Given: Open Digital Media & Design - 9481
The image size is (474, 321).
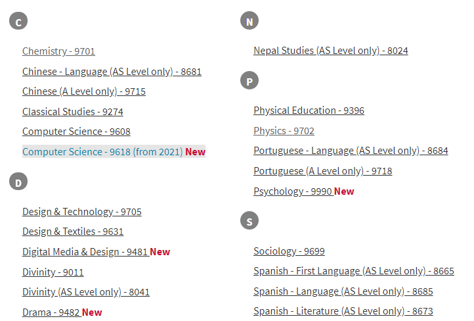Looking at the screenshot, I should point(85,252).
